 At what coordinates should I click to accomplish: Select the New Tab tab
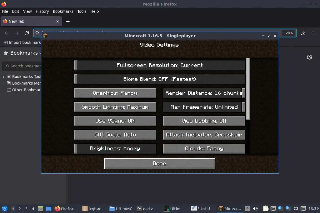pos(31,21)
